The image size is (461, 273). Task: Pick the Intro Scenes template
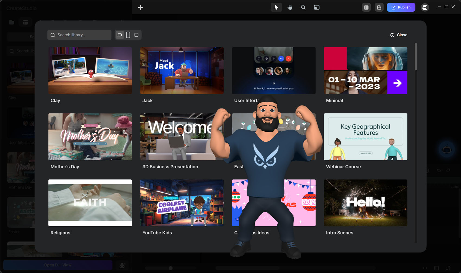pyautogui.click(x=365, y=203)
